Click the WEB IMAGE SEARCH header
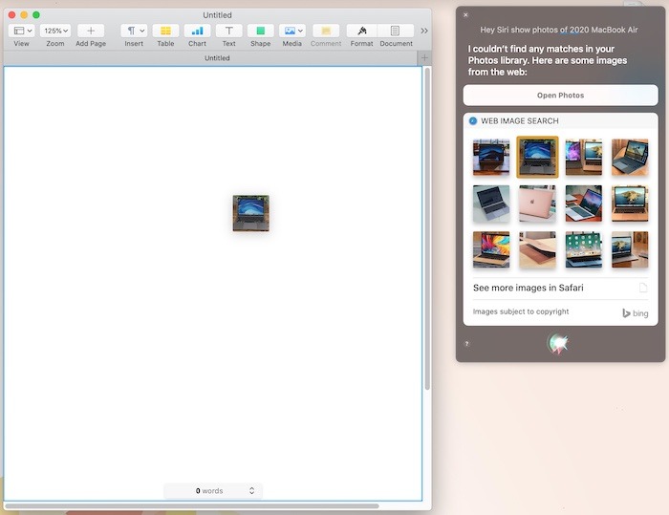This screenshot has width=669, height=515. tap(520, 120)
